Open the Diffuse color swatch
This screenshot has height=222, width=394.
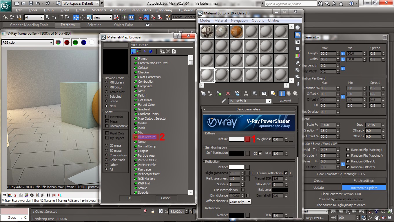click(x=236, y=139)
